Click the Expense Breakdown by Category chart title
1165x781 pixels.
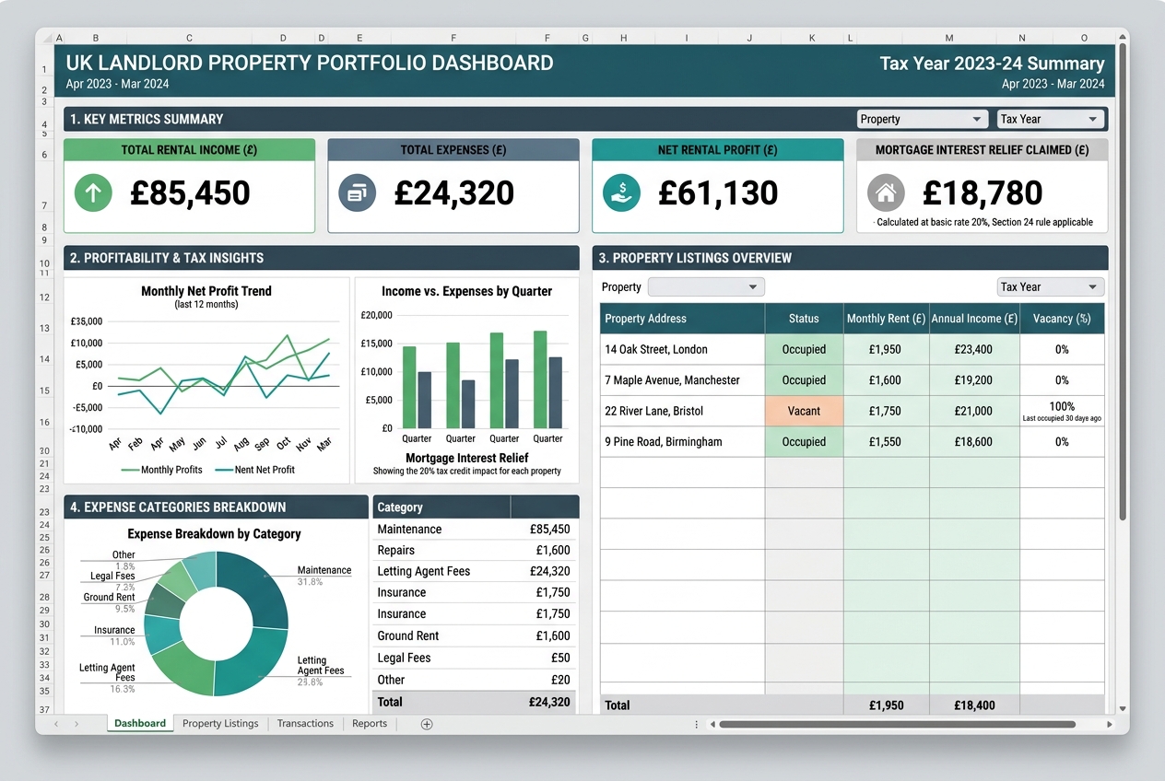point(214,533)
